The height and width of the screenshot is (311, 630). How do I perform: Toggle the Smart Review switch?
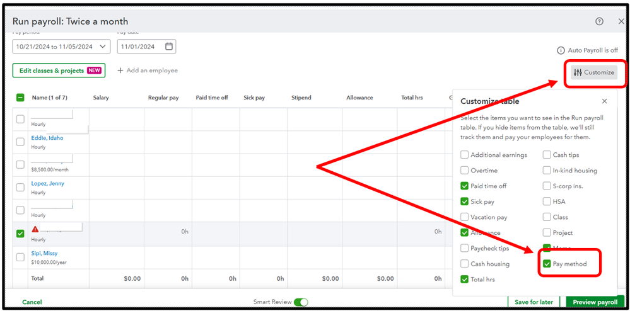coord(301,302)
